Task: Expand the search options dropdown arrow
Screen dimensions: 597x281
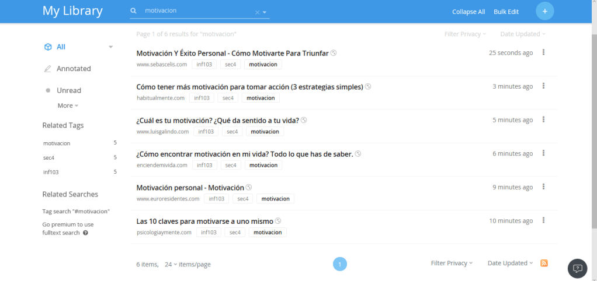Action: [x=265, y=12]
